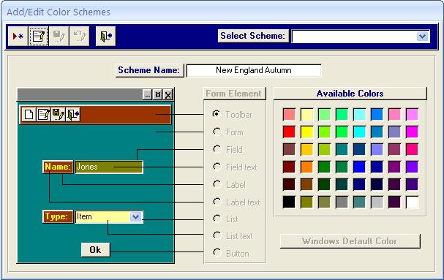Pick the bright yellow swatch
This screenshot has width=444, height=280.
click(306, 132)
